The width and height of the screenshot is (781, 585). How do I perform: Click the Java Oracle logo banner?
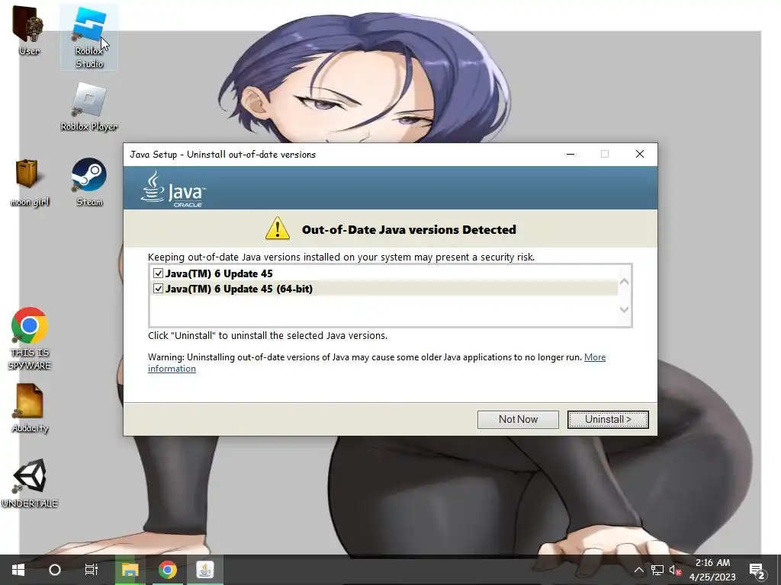pos(173,189)
